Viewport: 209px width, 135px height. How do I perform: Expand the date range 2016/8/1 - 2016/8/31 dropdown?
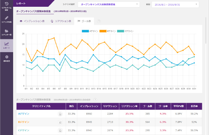click(x=175, y=4)
